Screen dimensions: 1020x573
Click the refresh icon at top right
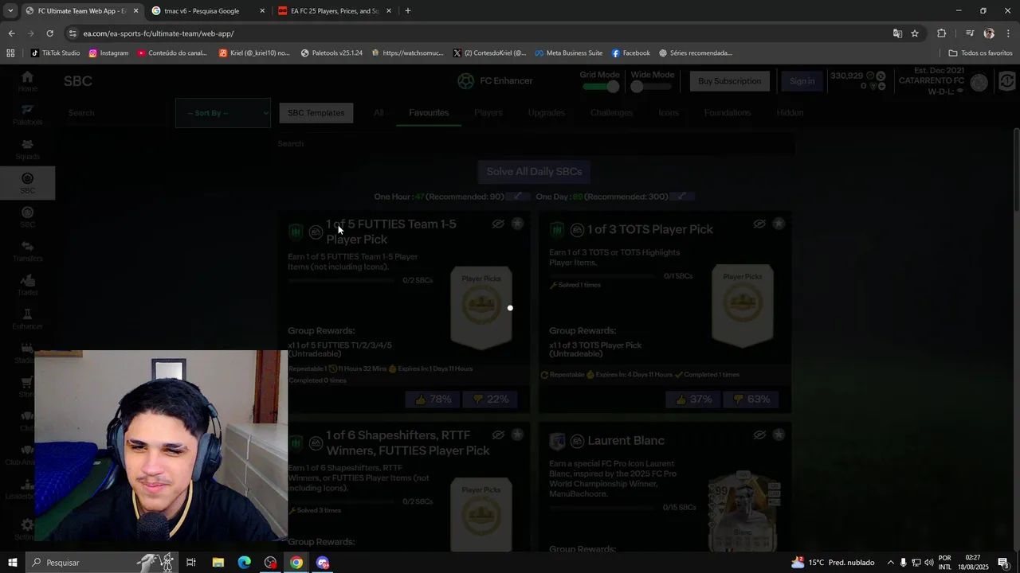[x=1007, y=81]
